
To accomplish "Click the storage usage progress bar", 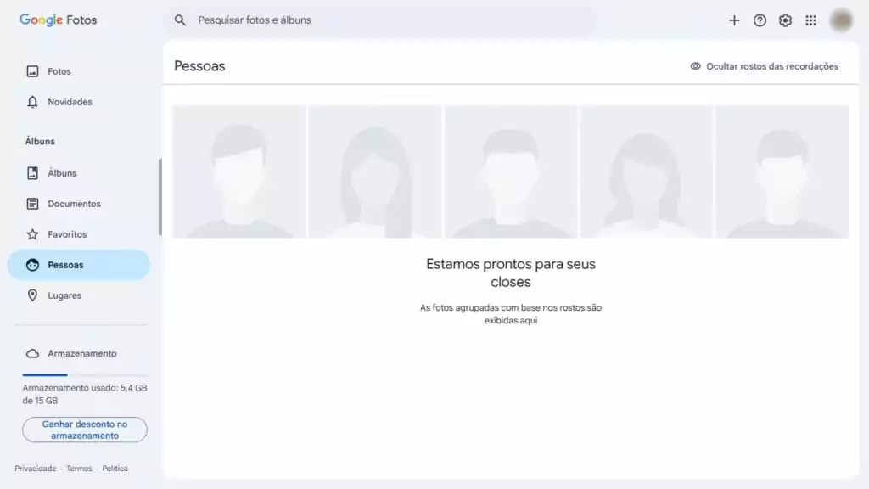I will (85, 375).
